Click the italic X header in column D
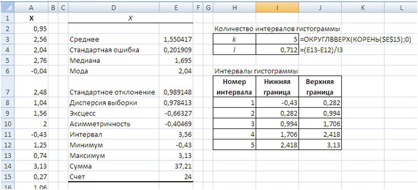The width and height of the screenshot is (418, 190). (130, 18)
